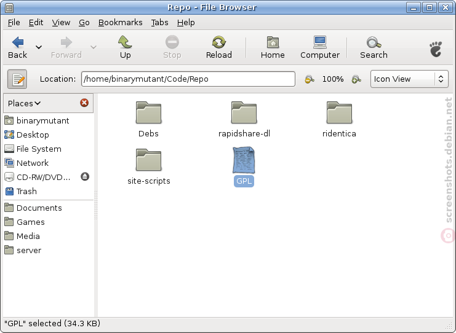Open the Forward history dropdown arrow

coord(94,47)
